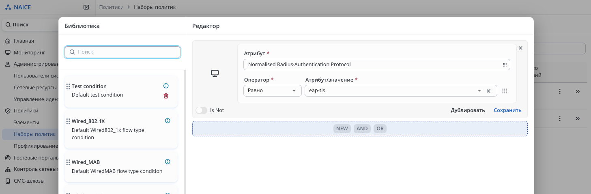Open the Оператор dropdown showing Равно
591x194 pixels.
272,91
